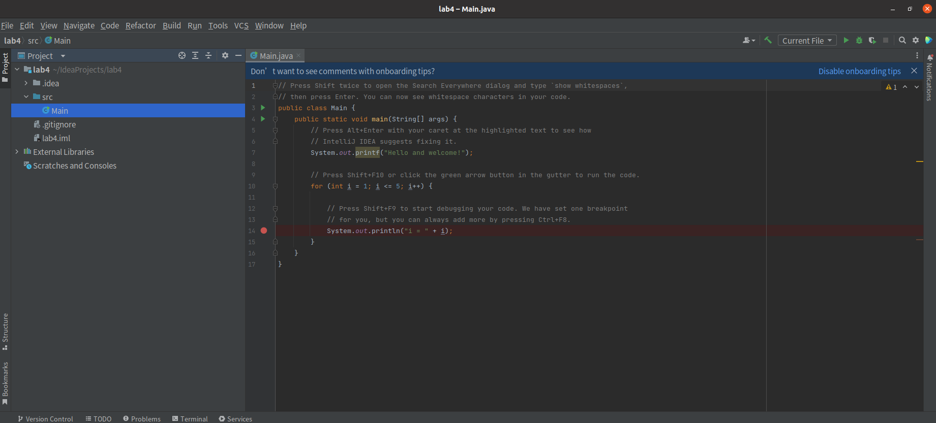Open the Navigate menu
This screenshot has width=936, height=423.
[x=79, y=25]
